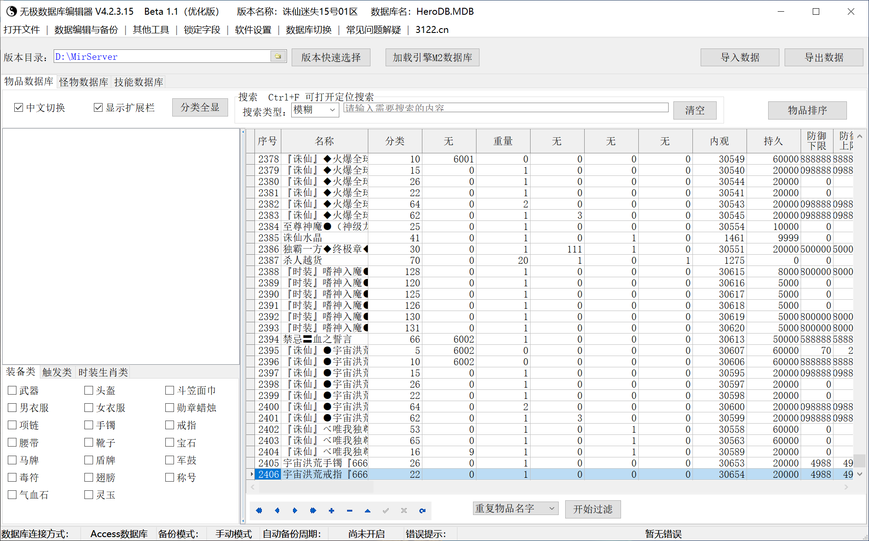The height and width of the screenshot is (541, 869).
Task: Click the search content input field
Action: pos(506,108)
